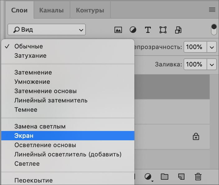Filter by type layers icon
219x185 pixels.
(148, 30)
